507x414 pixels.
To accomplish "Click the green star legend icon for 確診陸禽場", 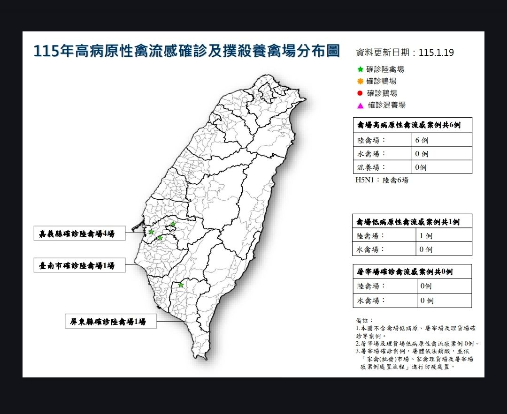I will click(360, 69).
